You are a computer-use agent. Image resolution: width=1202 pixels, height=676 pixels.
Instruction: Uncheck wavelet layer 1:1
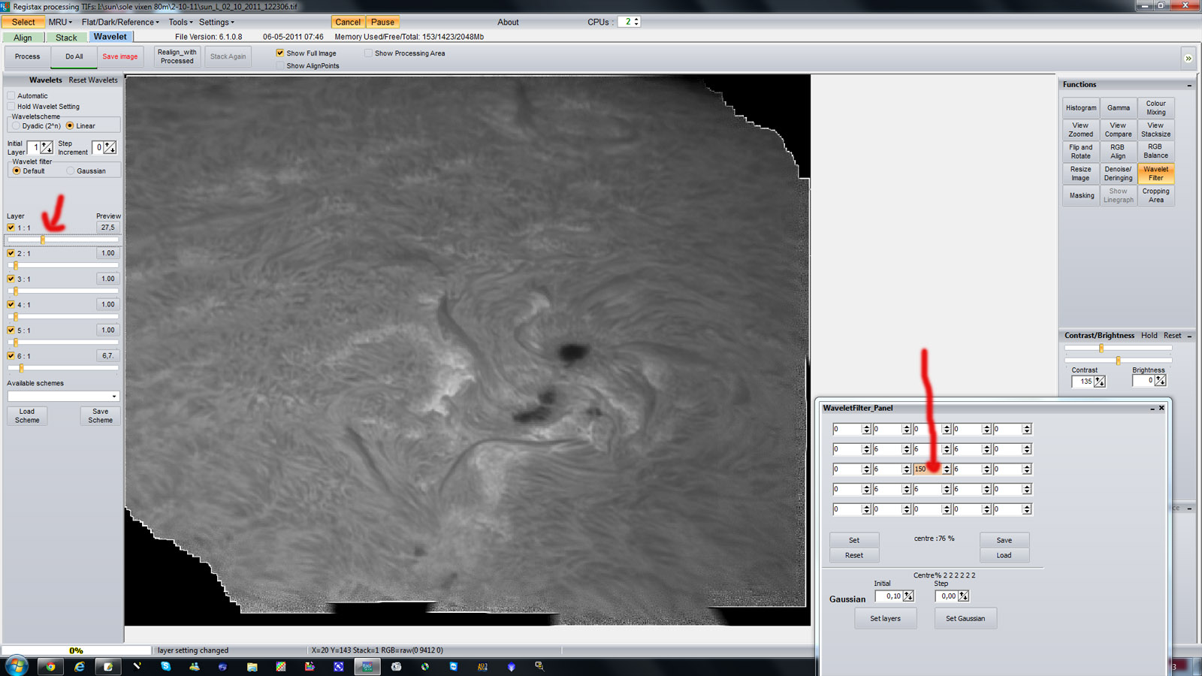[11, 228]
